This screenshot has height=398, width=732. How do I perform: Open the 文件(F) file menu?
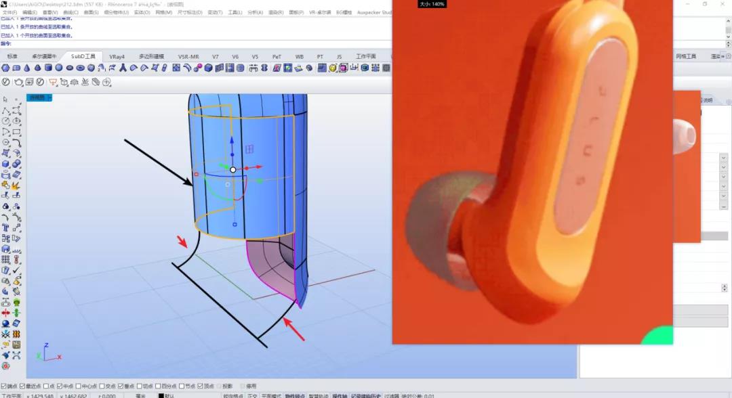9,12
